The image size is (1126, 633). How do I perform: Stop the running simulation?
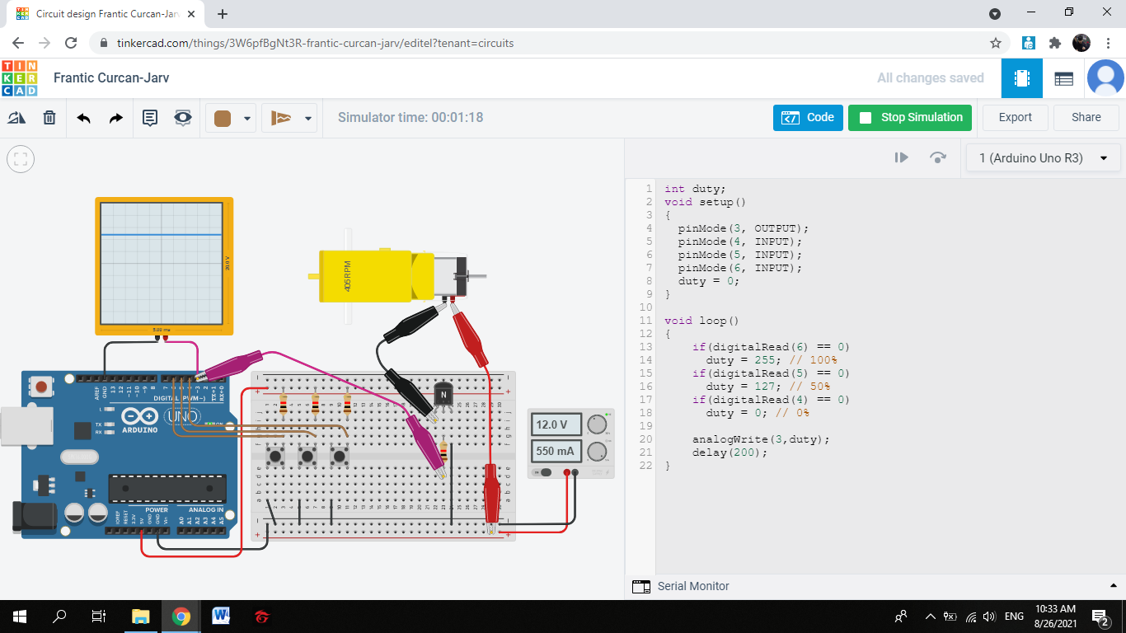pos(910,118)
